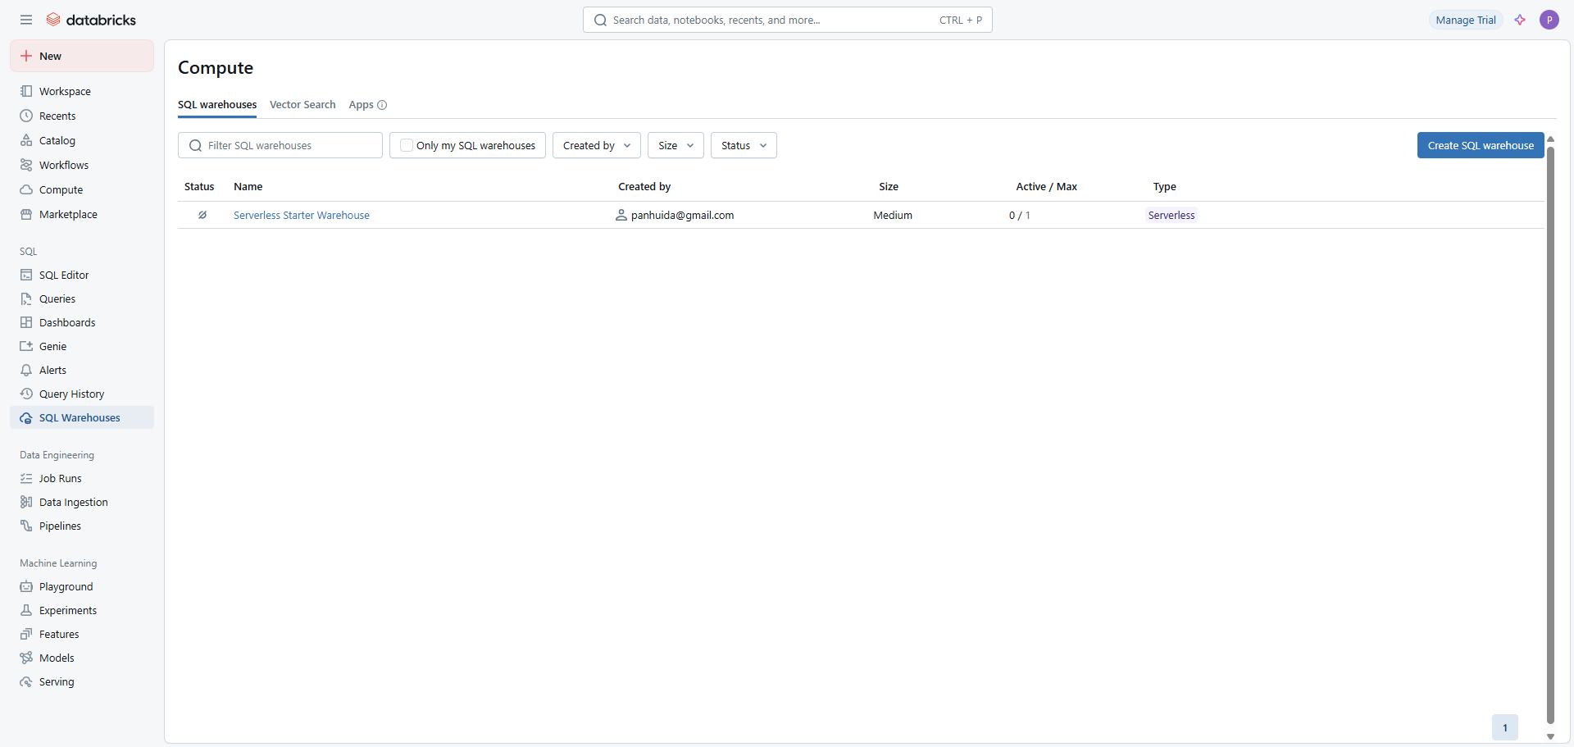Click the scrollbar down arrow

click(1550, 736)
